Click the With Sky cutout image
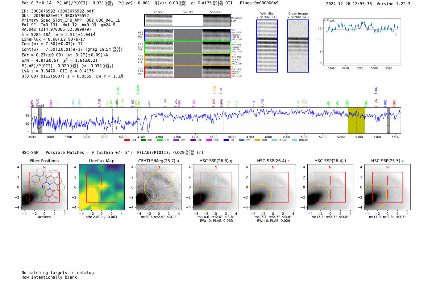Screen dimensions: 432x294 [267, 46]
